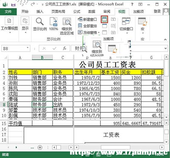Switch to the 数据 tab

point(92,11)
